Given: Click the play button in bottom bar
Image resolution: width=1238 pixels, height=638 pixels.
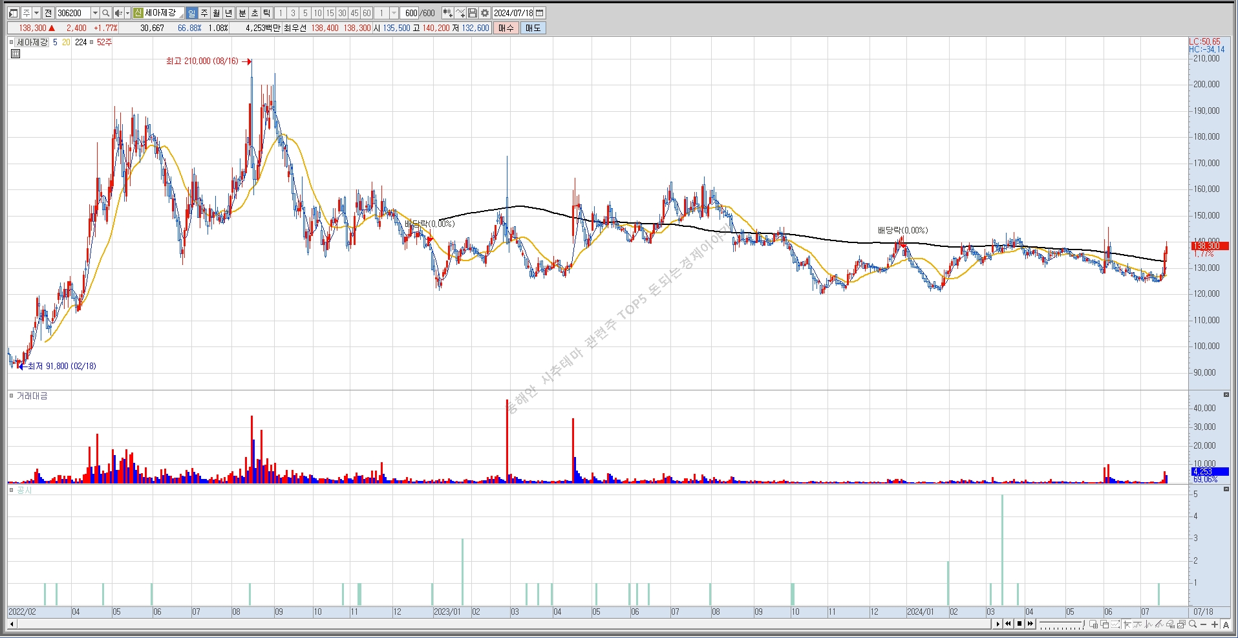Looking at the screenshot, I should [998, 624].
